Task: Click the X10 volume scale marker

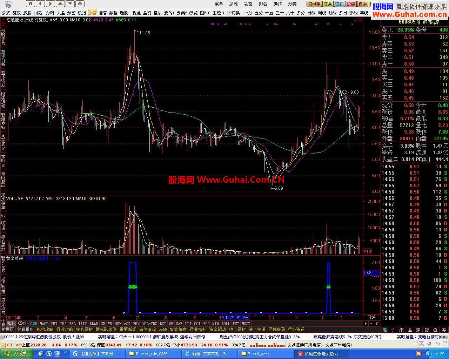Action: 367,251
